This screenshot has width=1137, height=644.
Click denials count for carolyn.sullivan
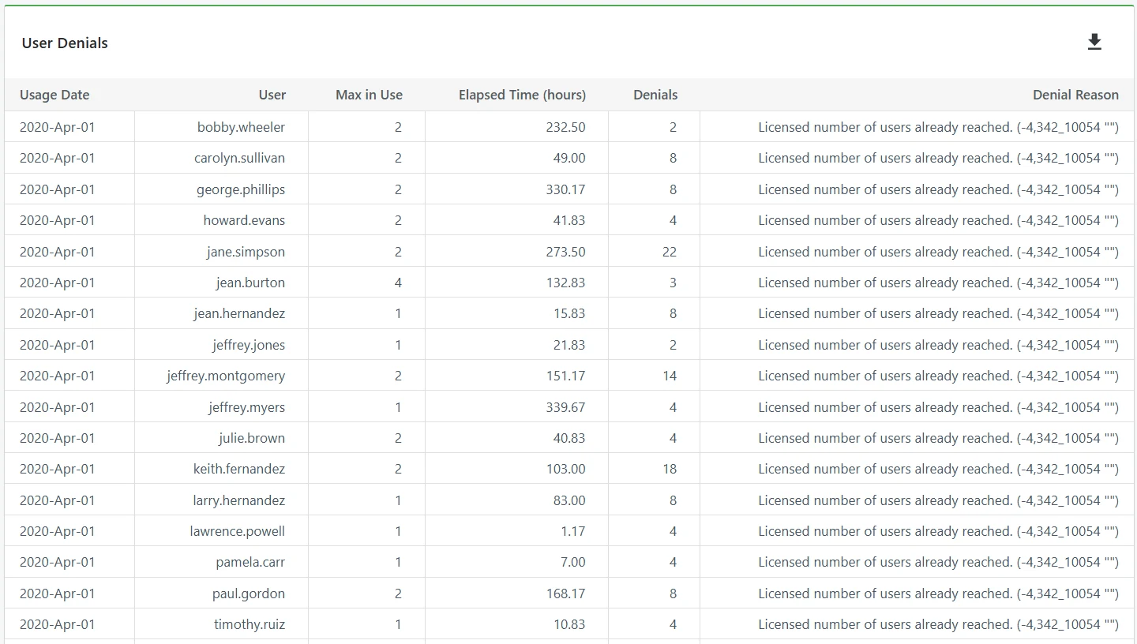[673, 158]
